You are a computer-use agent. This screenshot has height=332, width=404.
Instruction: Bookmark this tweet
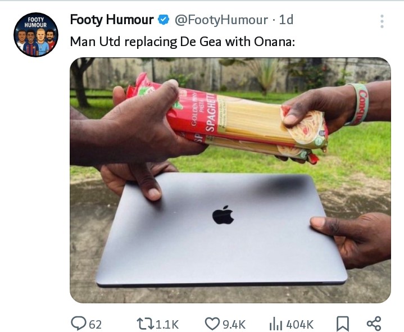click(343, 324)
